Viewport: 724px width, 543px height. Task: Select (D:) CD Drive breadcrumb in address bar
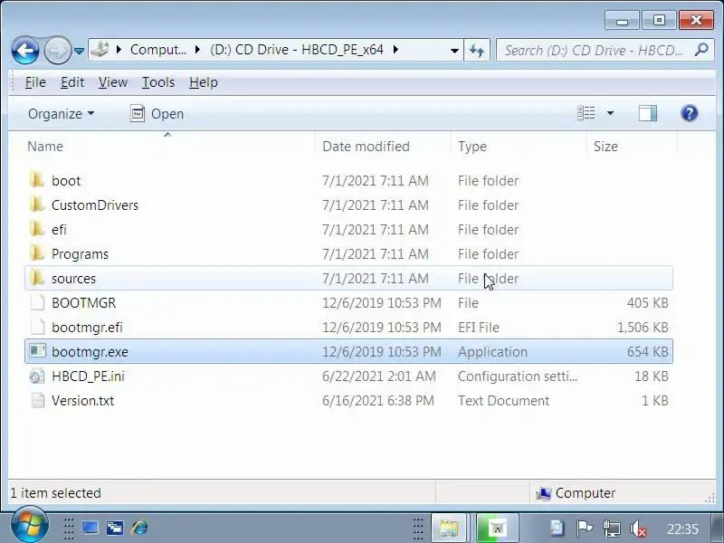[297, 50]
